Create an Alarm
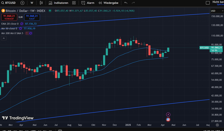This screenshot has height=131, width=224. [88, 3]
